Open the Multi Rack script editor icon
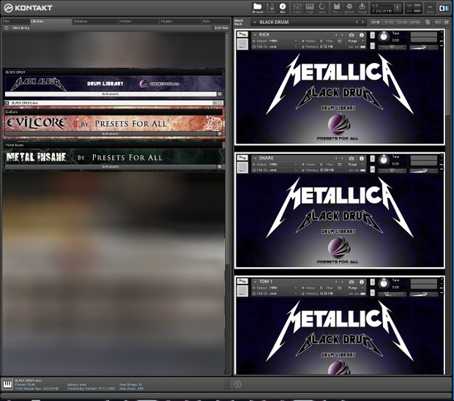Screen dimensions: 454x401 pyautogui.click(x=428, y=22)
